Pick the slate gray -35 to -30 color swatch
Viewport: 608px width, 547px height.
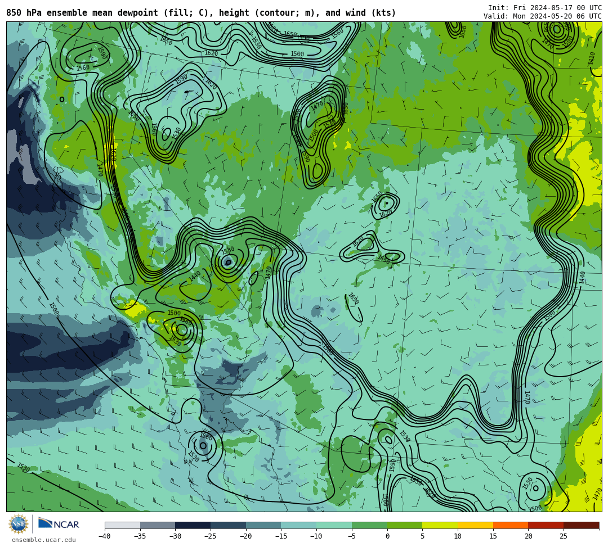(x=158, y=525)
